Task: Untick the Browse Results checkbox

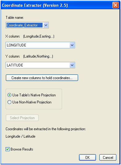Action: pyautogui.click(x=7, y=149)
